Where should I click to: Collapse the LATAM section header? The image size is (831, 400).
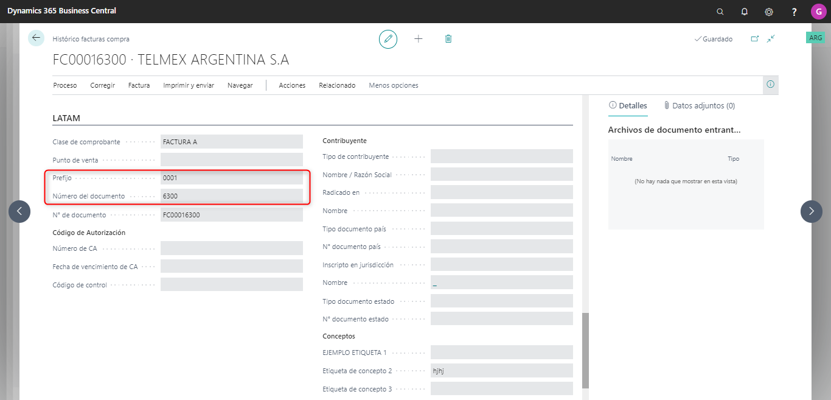click(x=67, y=118)
